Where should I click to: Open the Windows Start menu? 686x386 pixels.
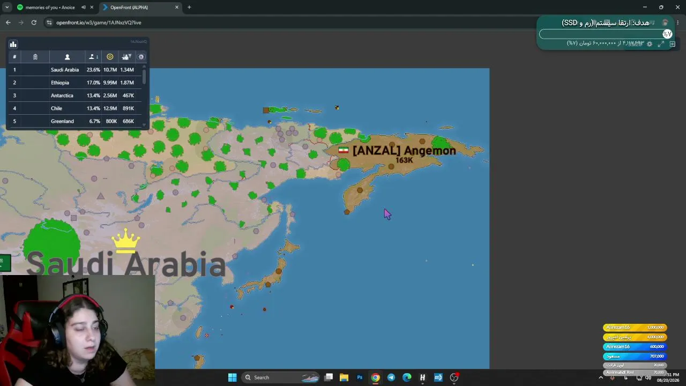232,377
